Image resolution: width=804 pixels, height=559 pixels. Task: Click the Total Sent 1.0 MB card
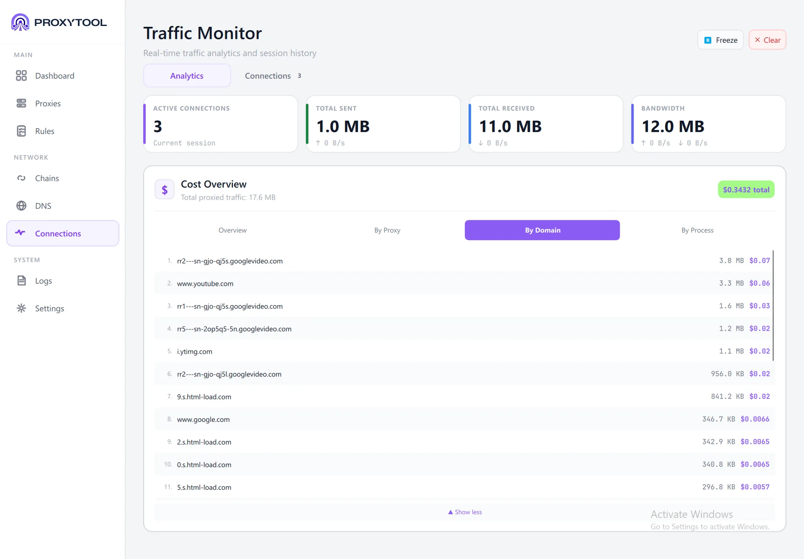383,124
